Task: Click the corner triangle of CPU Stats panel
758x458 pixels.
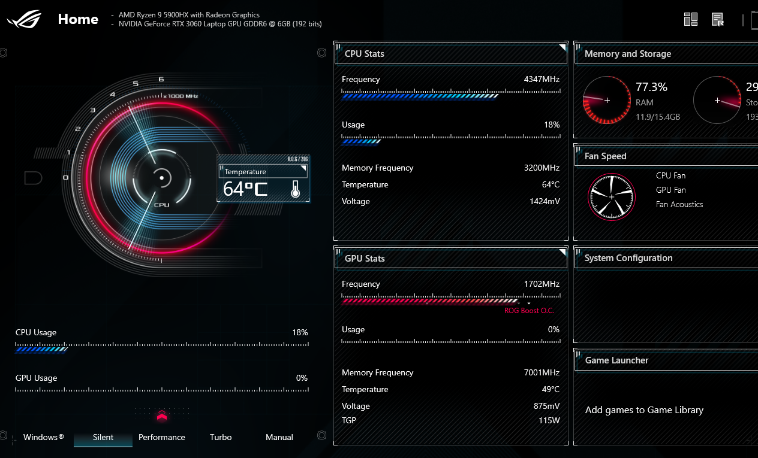Action: 563,47
